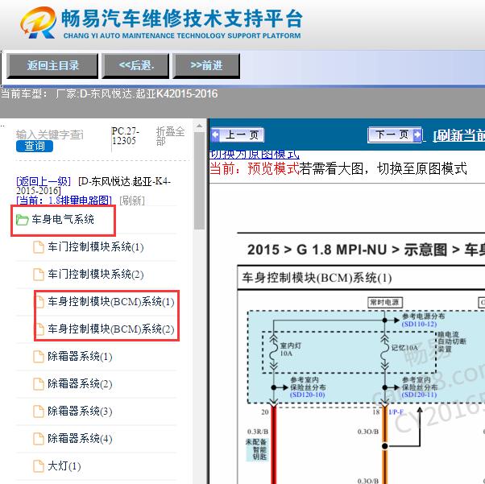Image resolution: width=485 pixels, height=484 pixels.
Task: Open 车门控制模块系统(2) in the tree
Action: click(96, 275)
